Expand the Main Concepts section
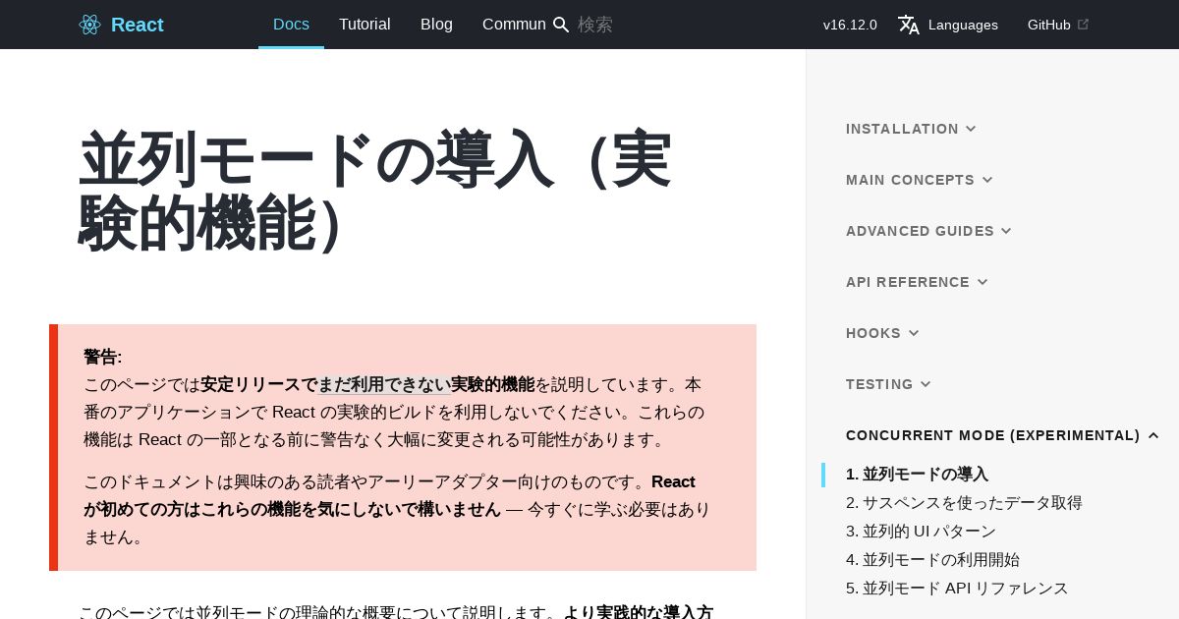This screenshot has width=1179, height=619. (x=920, y=180)
